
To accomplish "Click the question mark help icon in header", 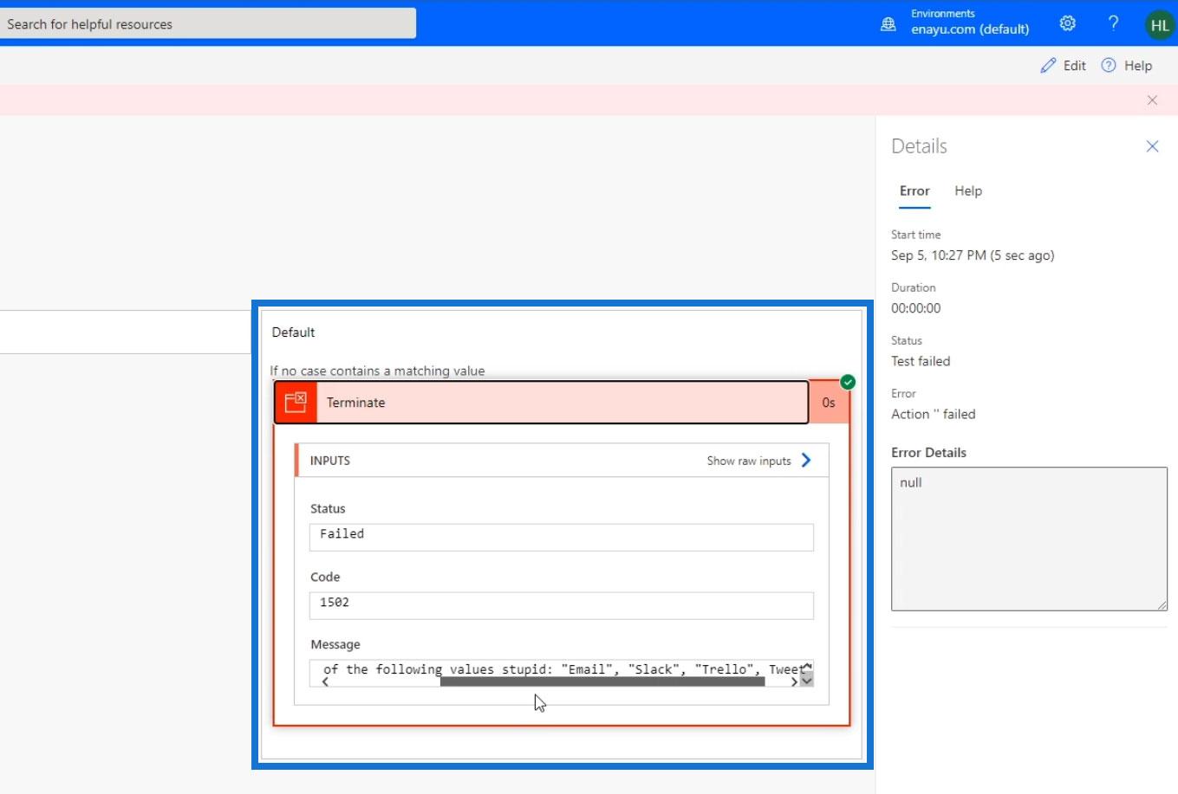I will (x=1114, y=23).
